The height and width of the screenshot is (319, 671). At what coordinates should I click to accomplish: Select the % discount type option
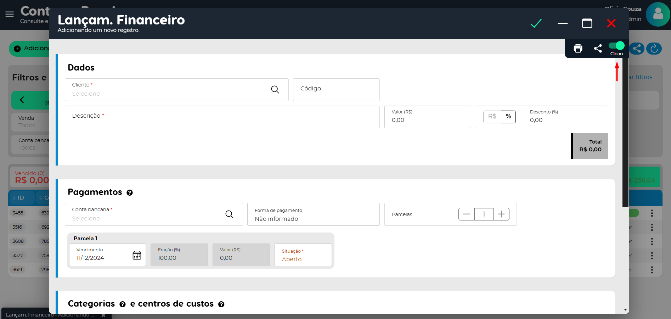point(508,117)
